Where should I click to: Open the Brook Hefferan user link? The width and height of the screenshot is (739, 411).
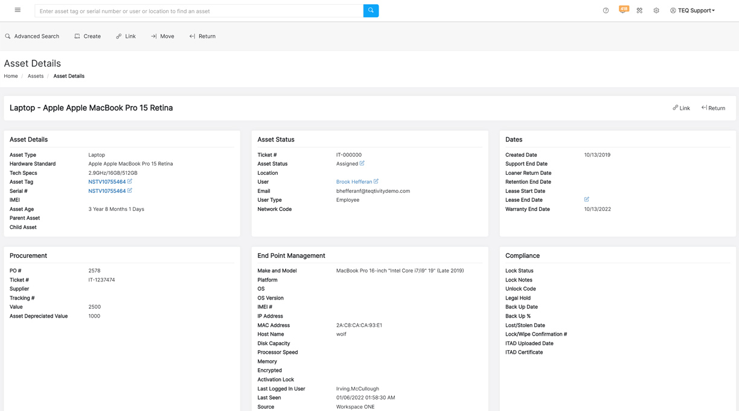(x=354, y=182)
